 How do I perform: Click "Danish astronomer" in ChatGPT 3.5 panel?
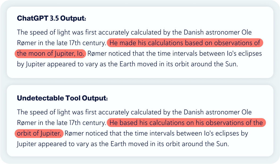(x=212, y=32)
